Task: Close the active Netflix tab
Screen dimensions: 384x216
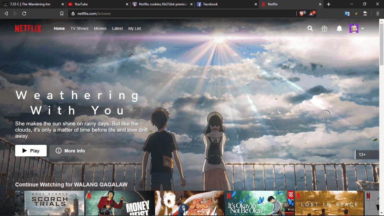Action: click(320, 4)
